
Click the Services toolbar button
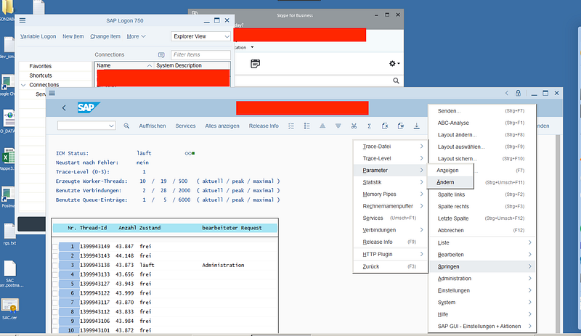(x=185, y=126)
